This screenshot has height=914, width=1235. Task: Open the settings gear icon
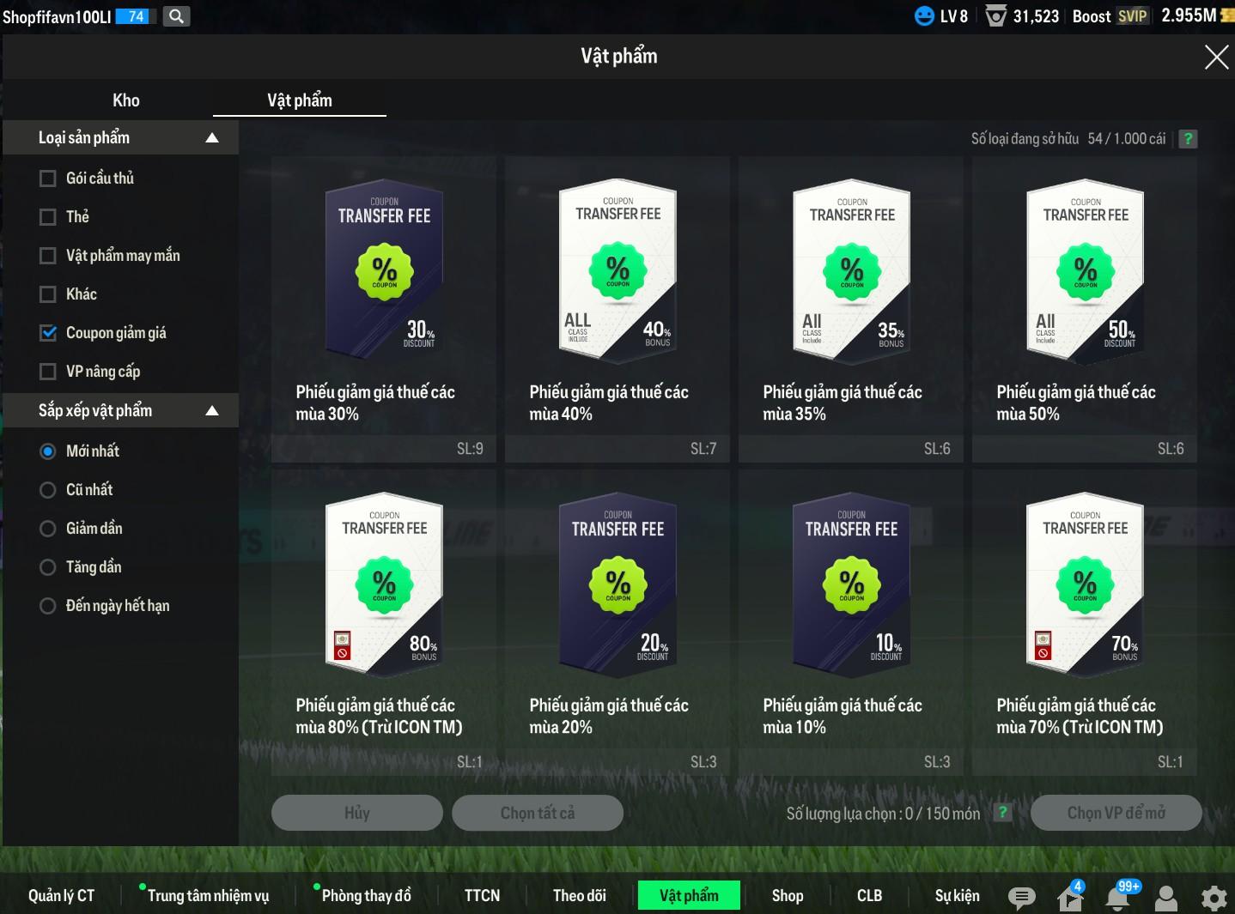coord(1214,899)
